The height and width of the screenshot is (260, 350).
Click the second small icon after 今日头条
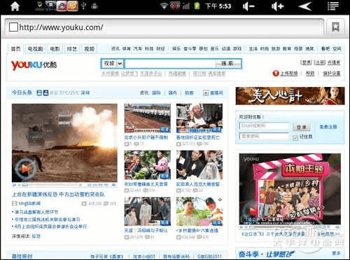[45, 93]
